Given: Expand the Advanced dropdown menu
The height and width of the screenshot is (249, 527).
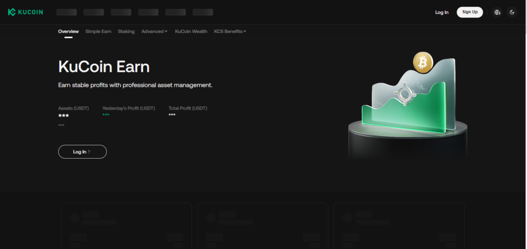Looking at the screenshot, I should point(154,31).
